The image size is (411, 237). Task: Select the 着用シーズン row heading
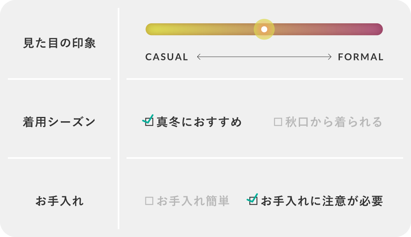[59, 122]
